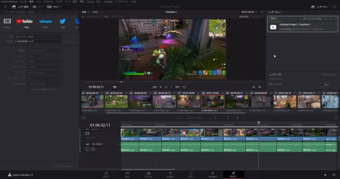This screenshot has height=179, width=340.
Task: Select the Dropbox render preset
Action: 77,21
